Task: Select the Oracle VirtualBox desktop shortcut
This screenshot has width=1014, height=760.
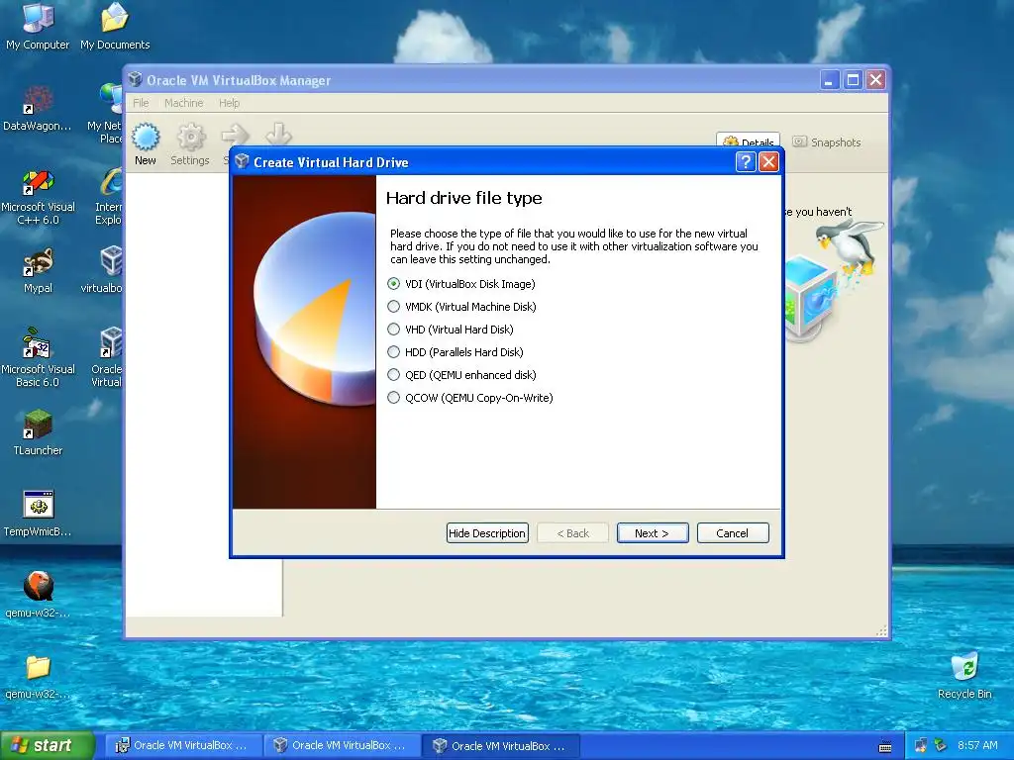Action: click(x=107, y=357)
